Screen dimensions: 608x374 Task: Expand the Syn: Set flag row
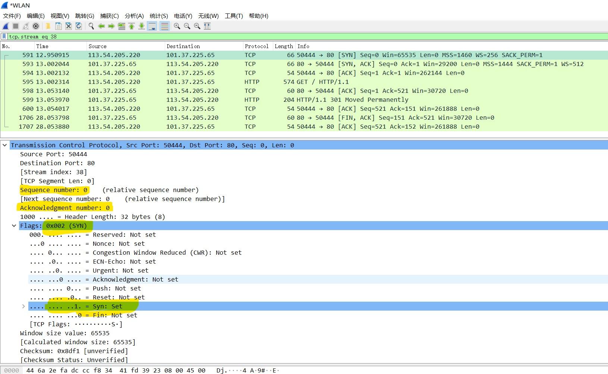(x=23, y=306)
